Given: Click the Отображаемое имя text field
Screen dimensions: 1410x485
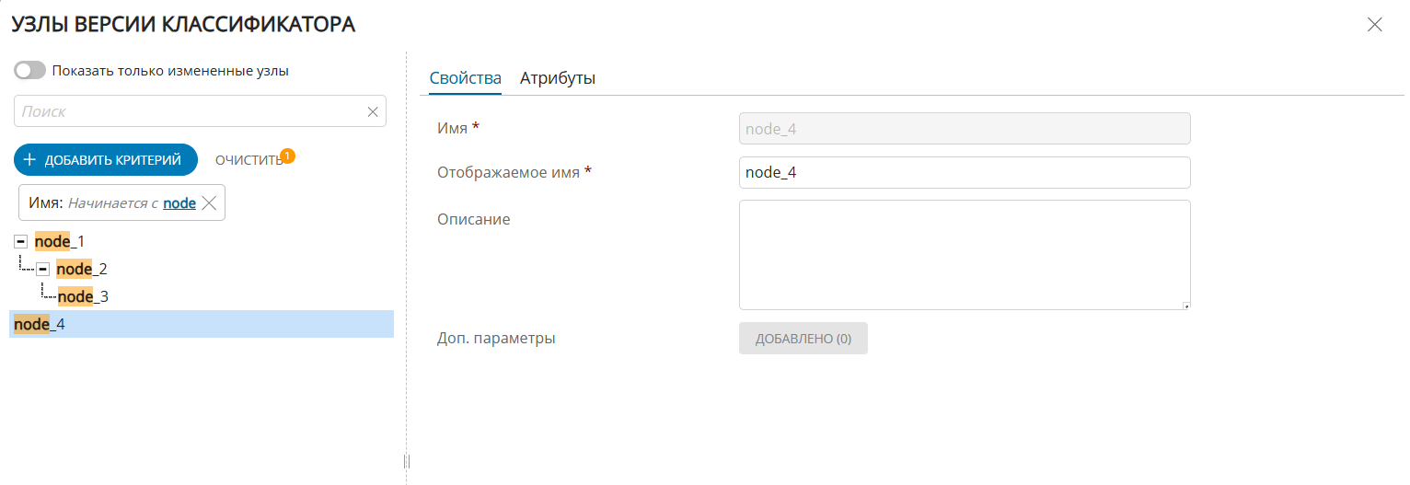Looking at the screenshot, I should pos(964,172).
